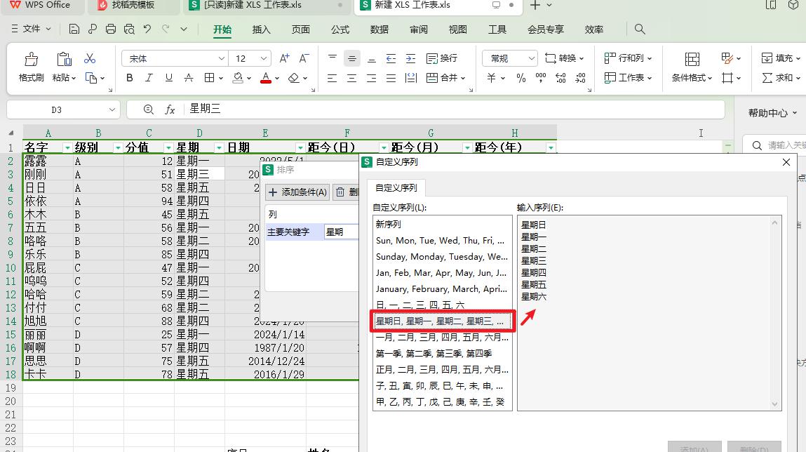Click the insert function fx icon
Screen dimensions: 806x452
pyautogui.click(x=170, y=109)
